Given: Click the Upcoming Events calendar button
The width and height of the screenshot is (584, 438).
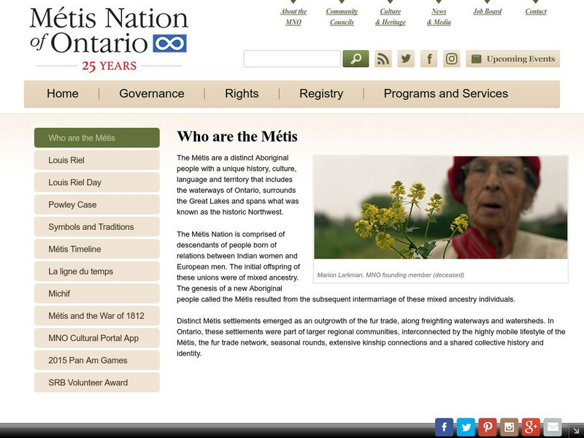Looking at the screenshot, I should click(512, 58).
